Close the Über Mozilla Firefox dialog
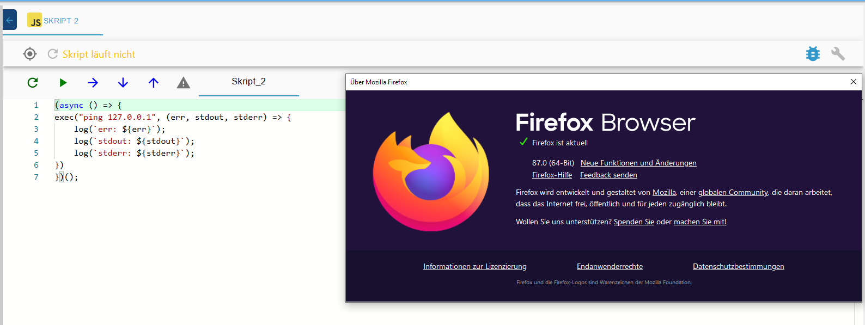This screenshot has width=865, height=325. tap(854, 82)
